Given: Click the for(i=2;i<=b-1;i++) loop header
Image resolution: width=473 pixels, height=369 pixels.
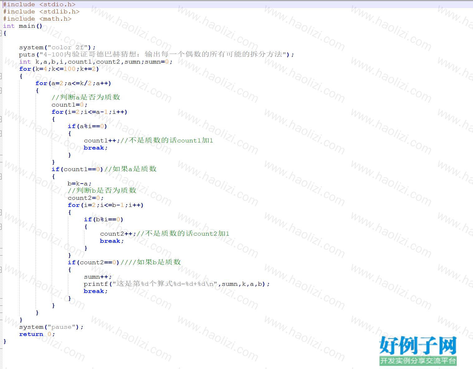Looking at the screenshot, I should click(106, 205).
